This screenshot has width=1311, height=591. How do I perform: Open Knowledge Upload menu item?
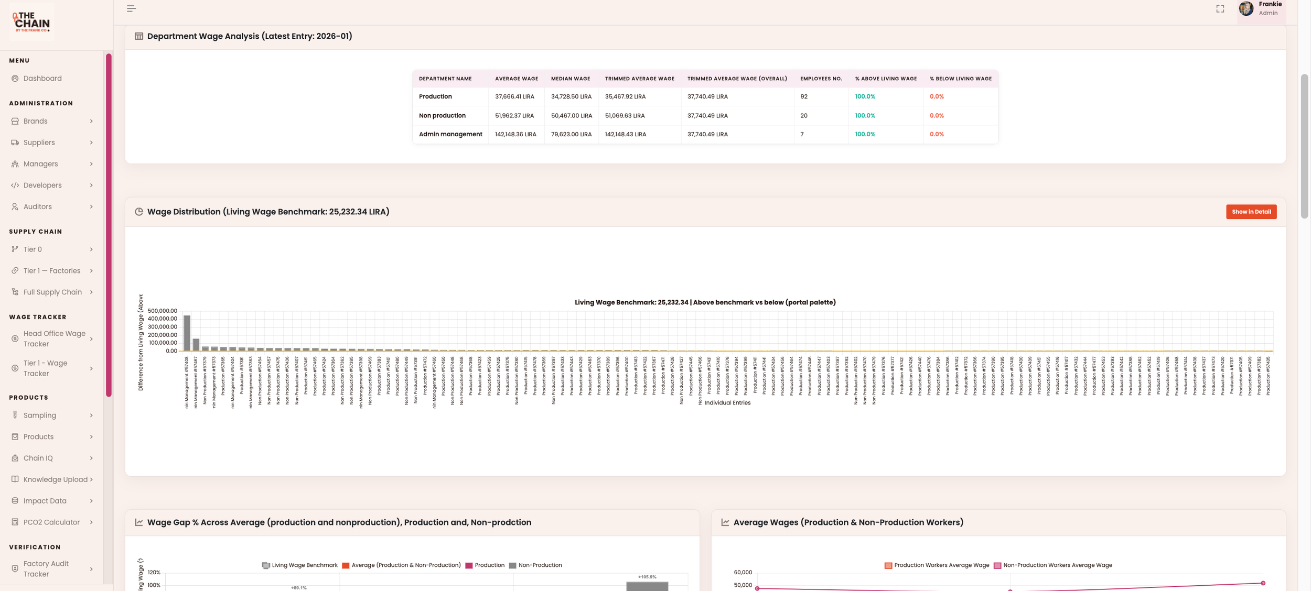52,479
